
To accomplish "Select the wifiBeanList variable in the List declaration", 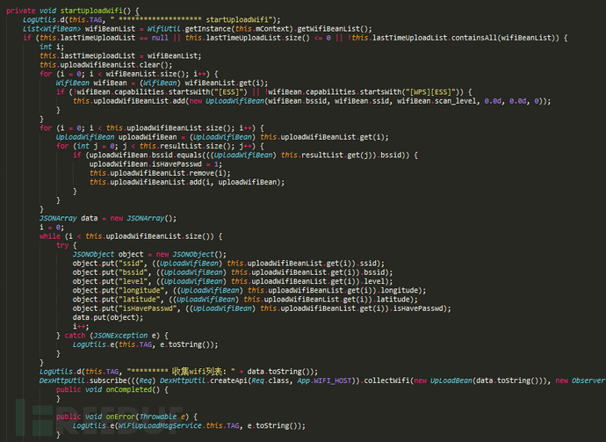I will pos(110,29).
